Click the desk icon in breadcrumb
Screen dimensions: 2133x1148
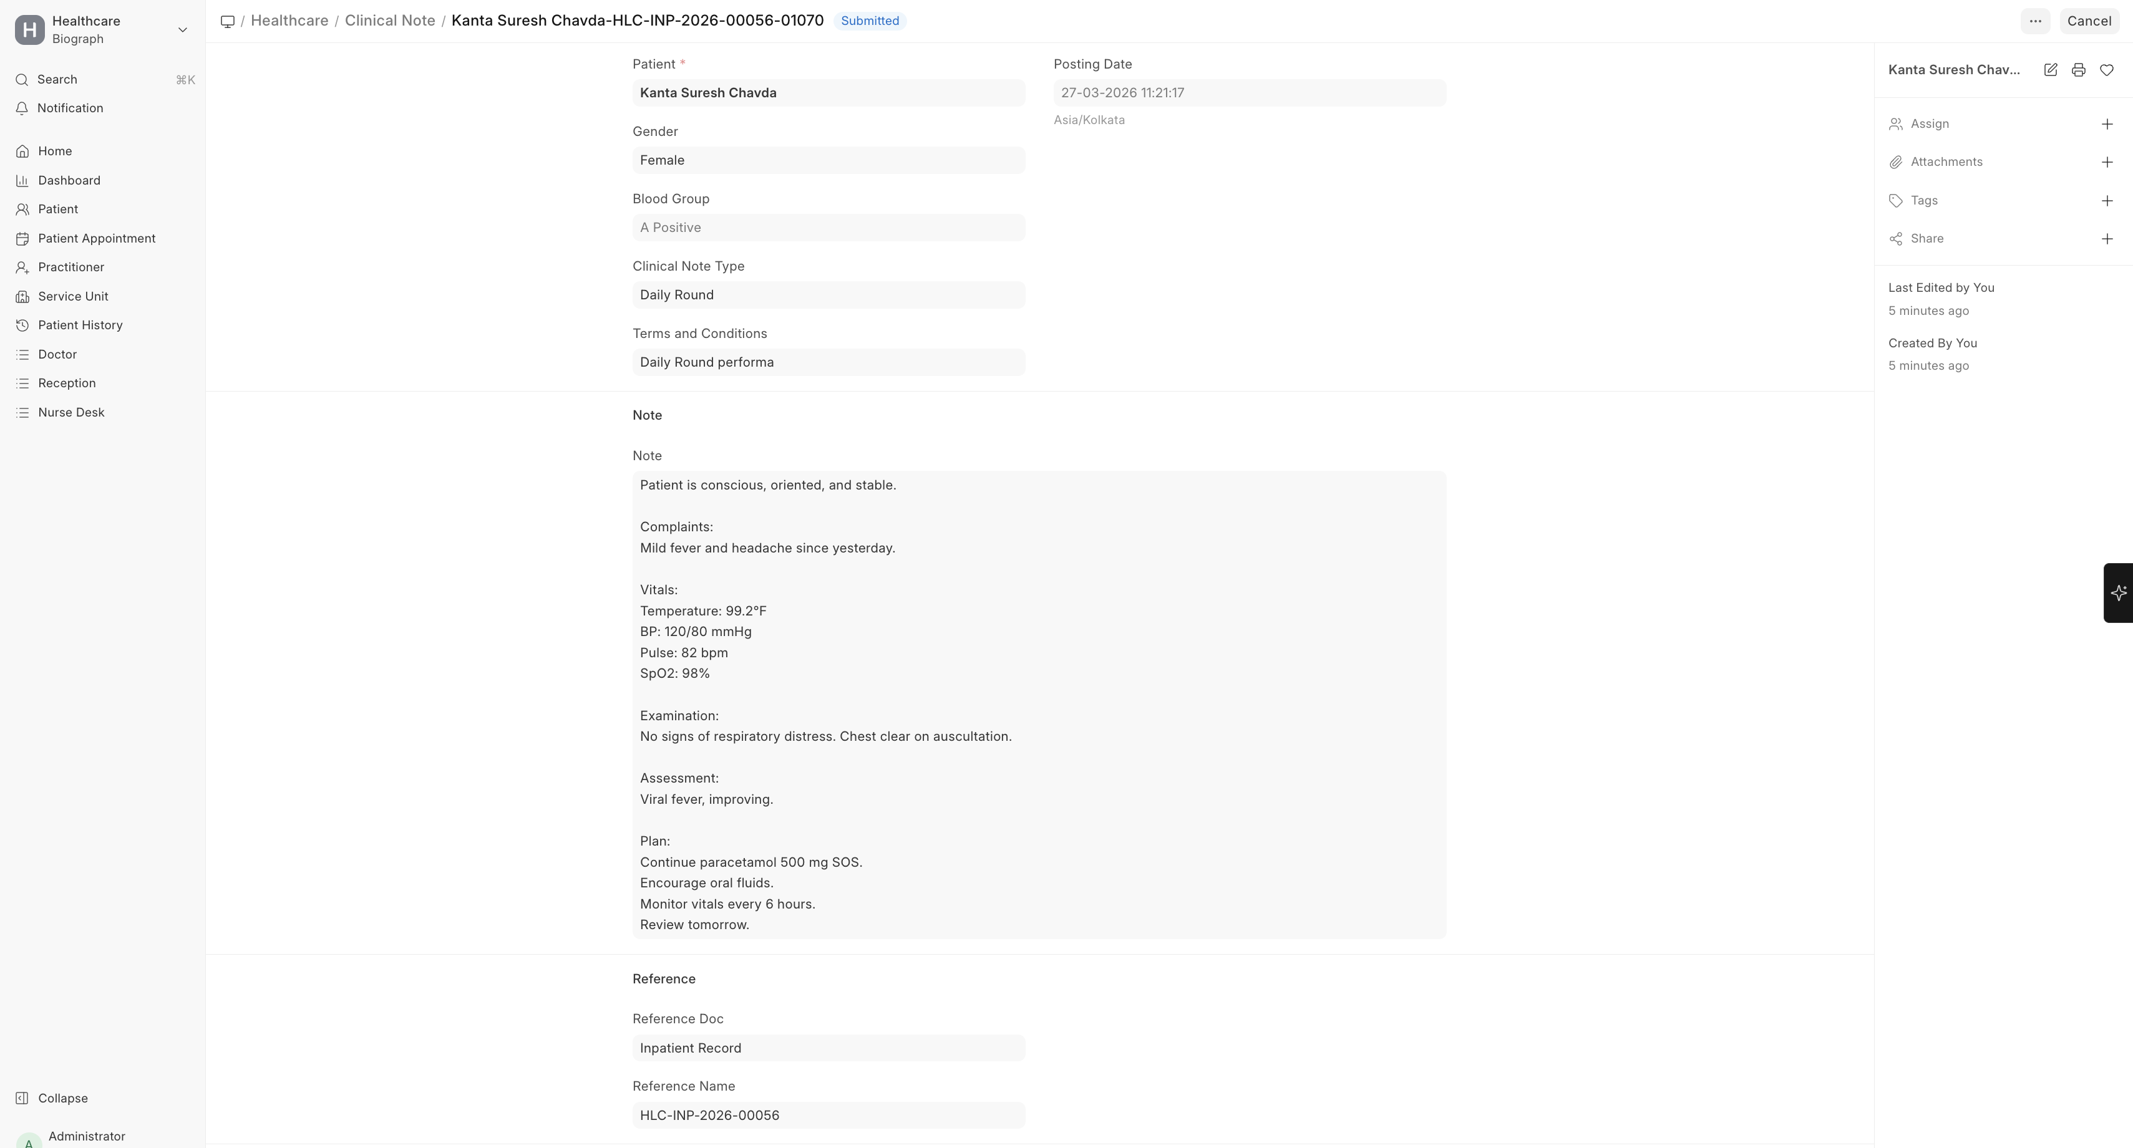[228, 22]
